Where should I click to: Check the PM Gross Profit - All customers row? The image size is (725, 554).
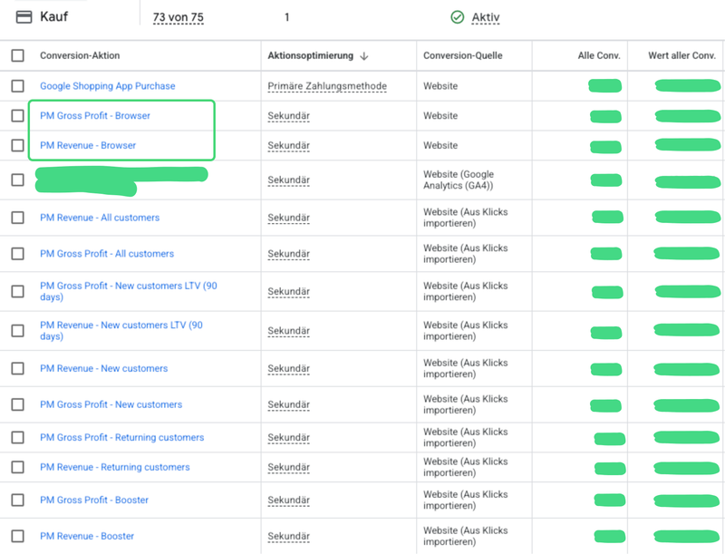17,253
